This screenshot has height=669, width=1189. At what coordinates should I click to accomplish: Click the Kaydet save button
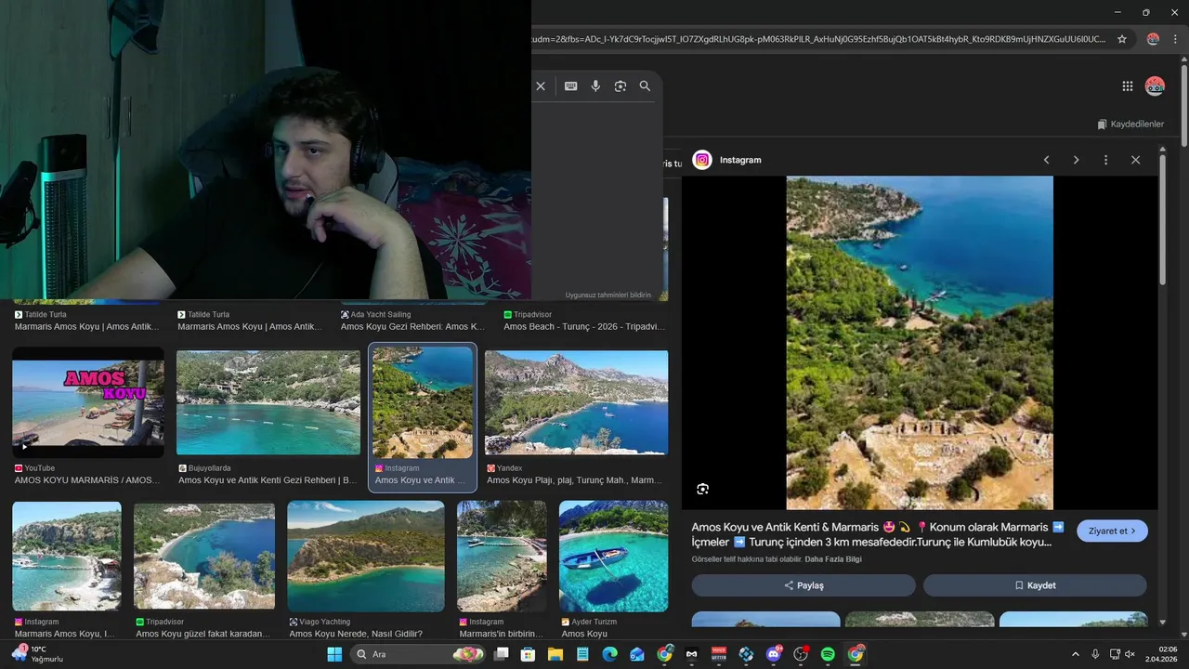1035,585
